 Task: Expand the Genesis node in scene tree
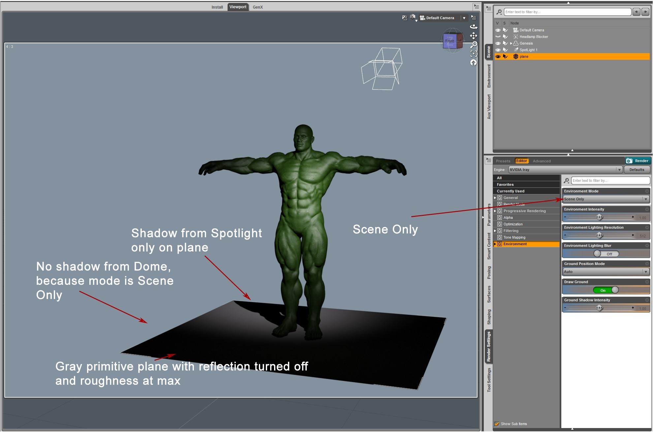[511, 43]
